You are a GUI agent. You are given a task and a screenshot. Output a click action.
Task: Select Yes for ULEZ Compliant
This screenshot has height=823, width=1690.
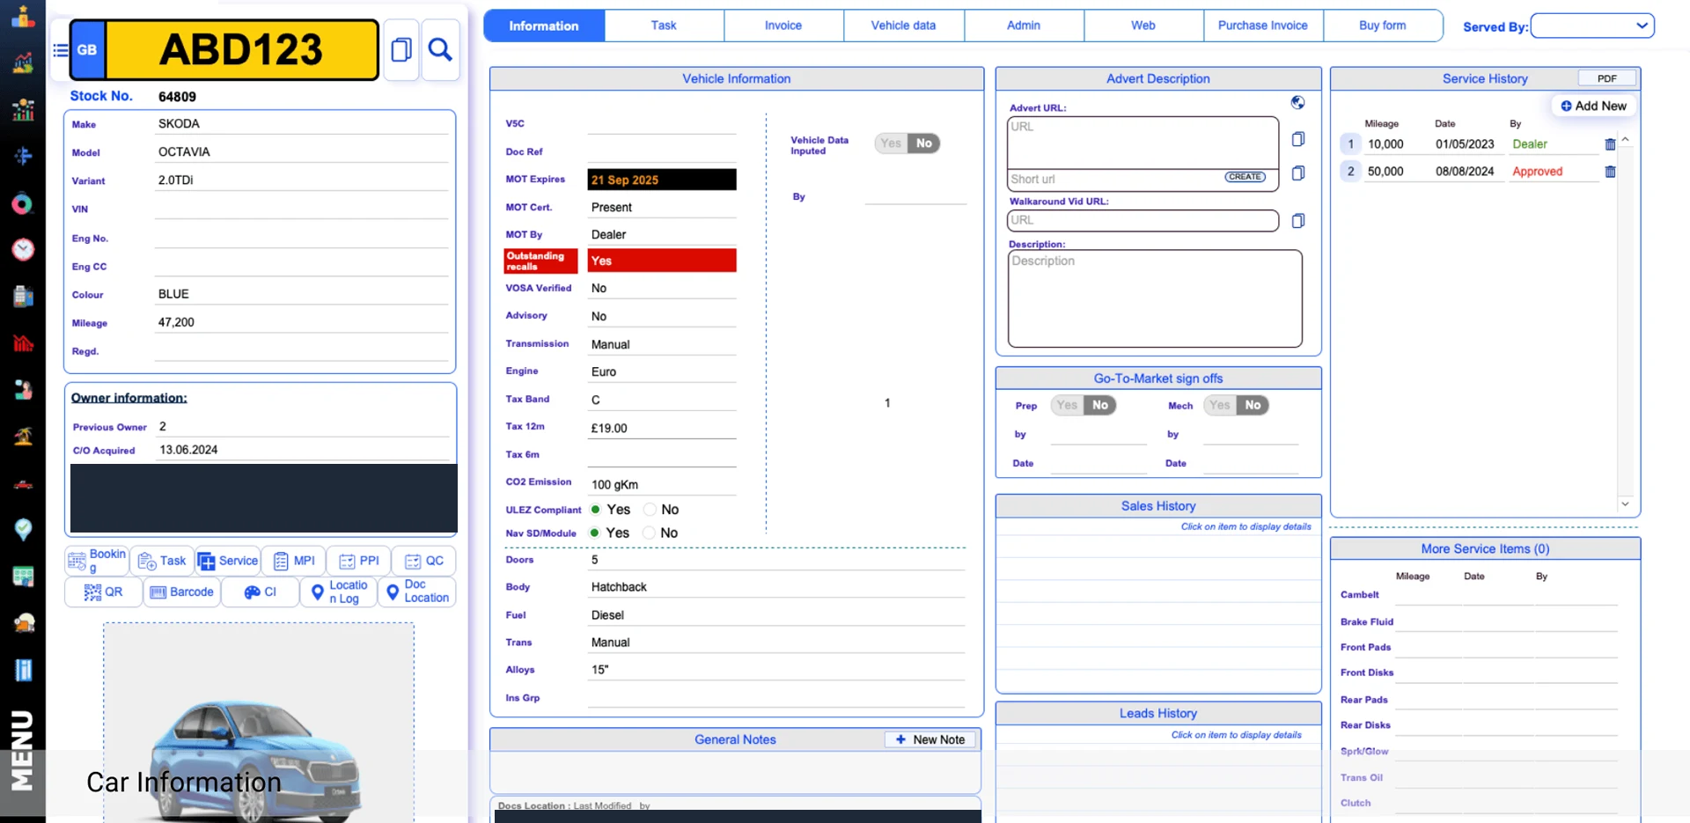click(596, 510)
